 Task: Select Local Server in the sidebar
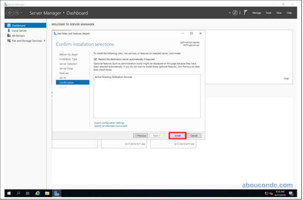pyautogui.click(x=19, y=31)
